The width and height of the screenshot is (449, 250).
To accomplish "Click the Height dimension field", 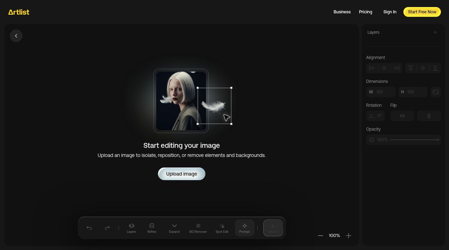I will 413,92.
